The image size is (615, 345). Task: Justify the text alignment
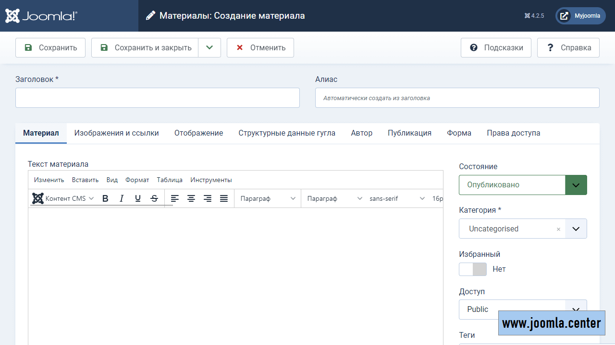pyautogui.click(x=224, y=198)
